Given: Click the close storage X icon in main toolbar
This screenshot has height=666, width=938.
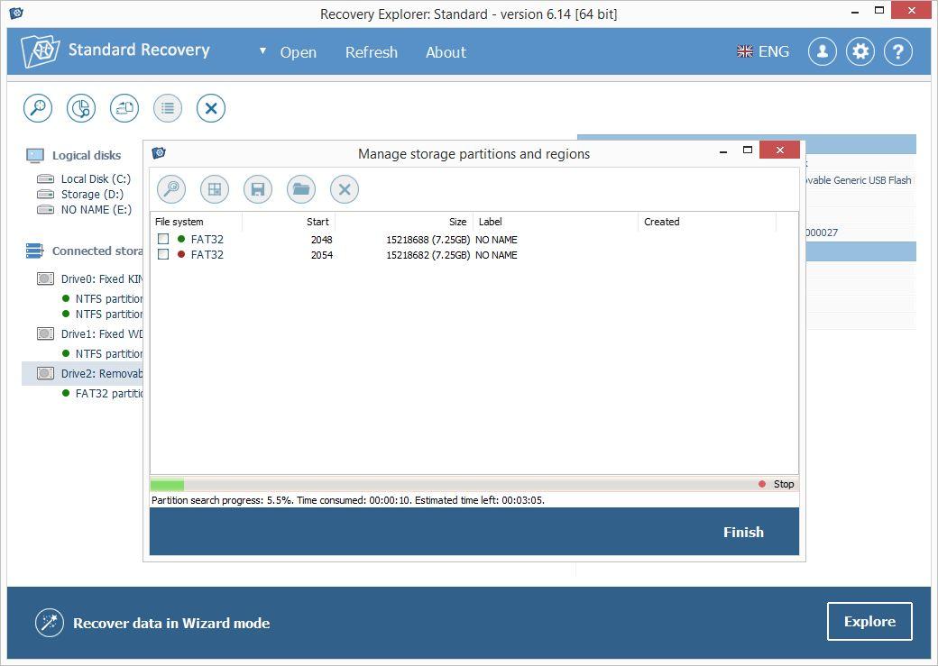Looking at the screenshot, I should click(210, 108).
